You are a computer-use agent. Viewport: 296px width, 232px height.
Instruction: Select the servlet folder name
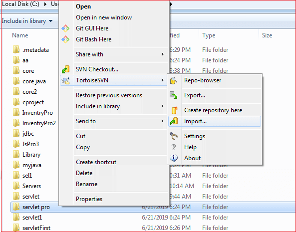point(31,197)
